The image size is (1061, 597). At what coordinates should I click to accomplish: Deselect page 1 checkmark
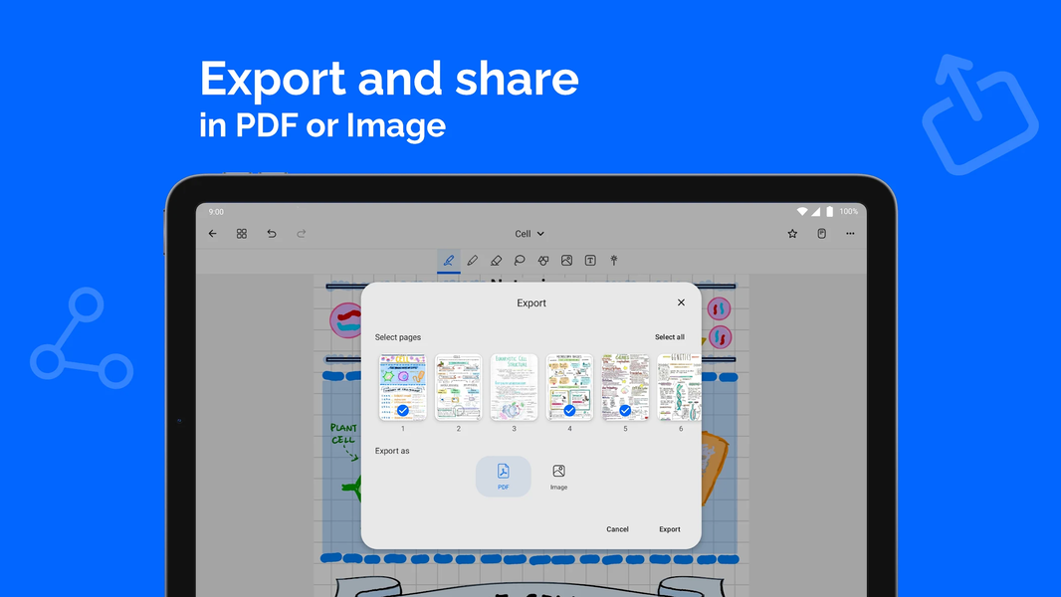click(402, 409)
